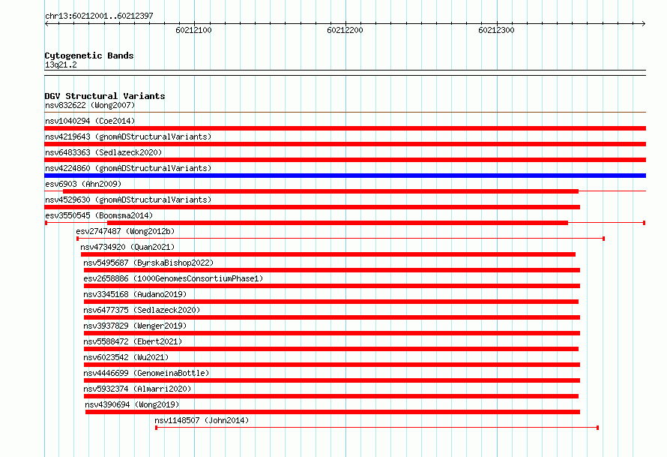The width and height of the screenshot is (667, 457).
Task: Click the nsv832622 (Wong2007) variant label
Action: click(90, 105)
